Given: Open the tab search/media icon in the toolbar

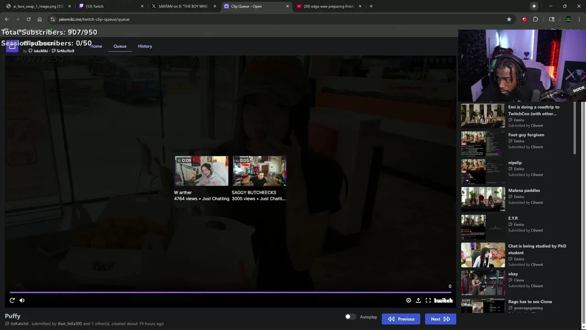Looking at the screenshot, I should tap(552, 19).
